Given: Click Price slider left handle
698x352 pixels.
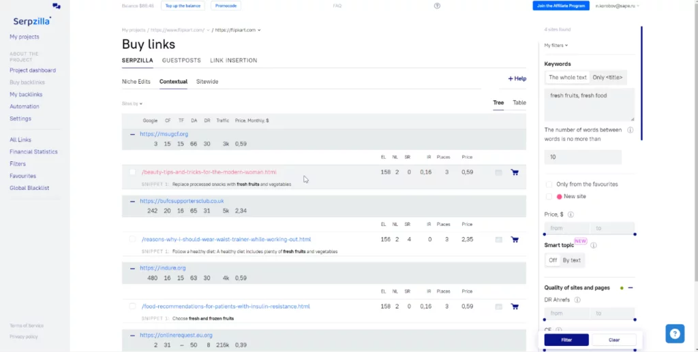Looking at the screenshot, I should point(545,234).
